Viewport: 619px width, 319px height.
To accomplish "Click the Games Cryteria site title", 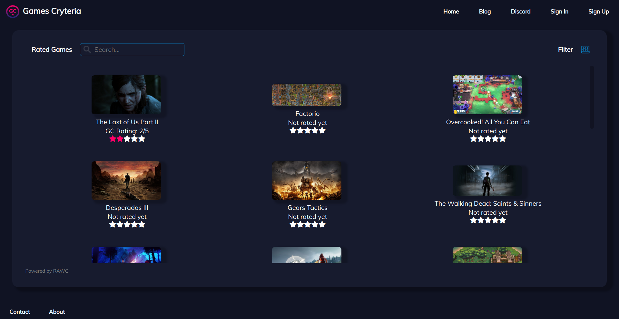I will click(52, 11).
